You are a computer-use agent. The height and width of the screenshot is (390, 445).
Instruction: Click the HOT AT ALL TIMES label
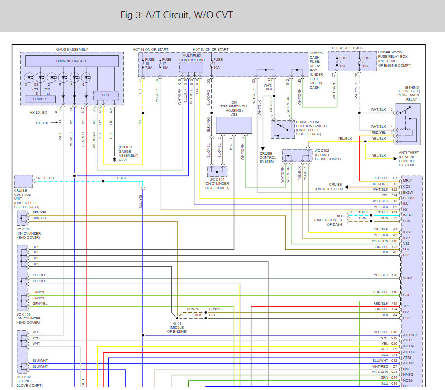pos(347,48)
